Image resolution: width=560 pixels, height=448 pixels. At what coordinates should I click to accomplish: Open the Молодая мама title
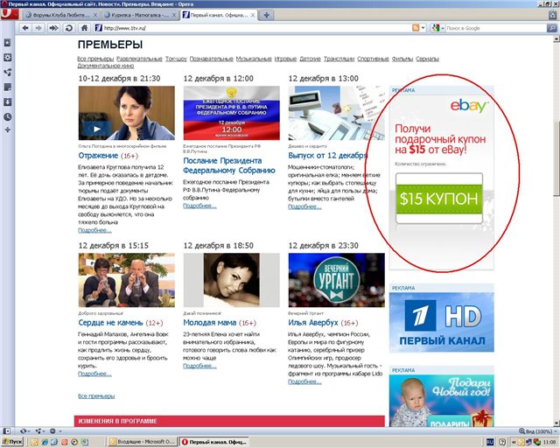210,323
